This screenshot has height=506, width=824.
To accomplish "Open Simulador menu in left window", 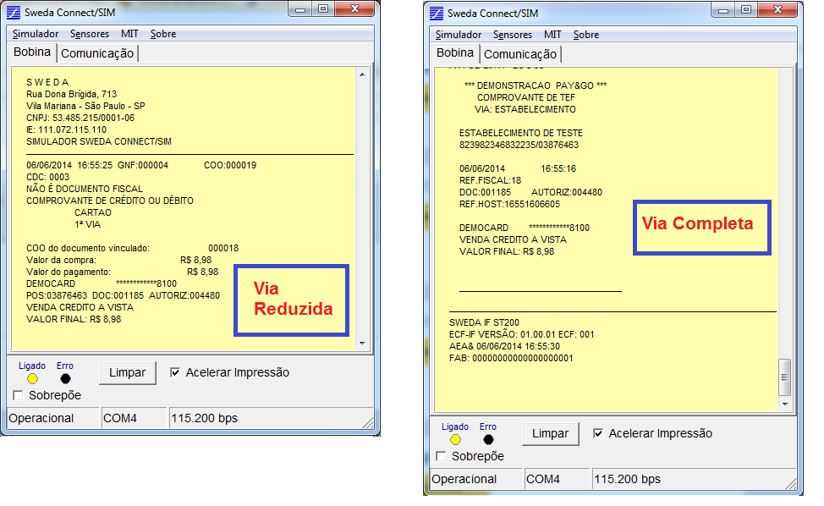I will (x=36, y=34).
